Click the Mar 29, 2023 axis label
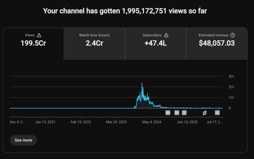Screen dimensions: 254x159 (116, 122)
